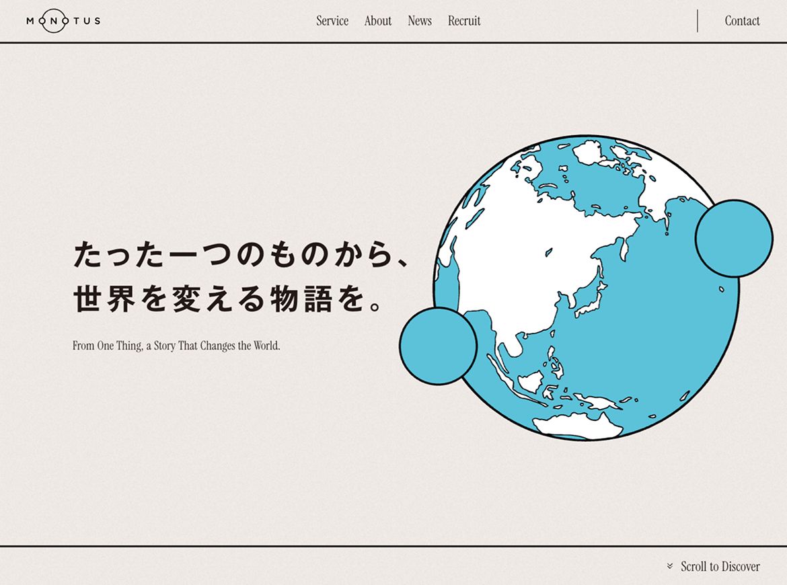
Task: Go to the About page
Action: pyautogui.click(x=378, y=21)
